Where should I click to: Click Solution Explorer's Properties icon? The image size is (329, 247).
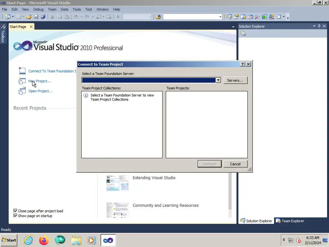(243, 33)
